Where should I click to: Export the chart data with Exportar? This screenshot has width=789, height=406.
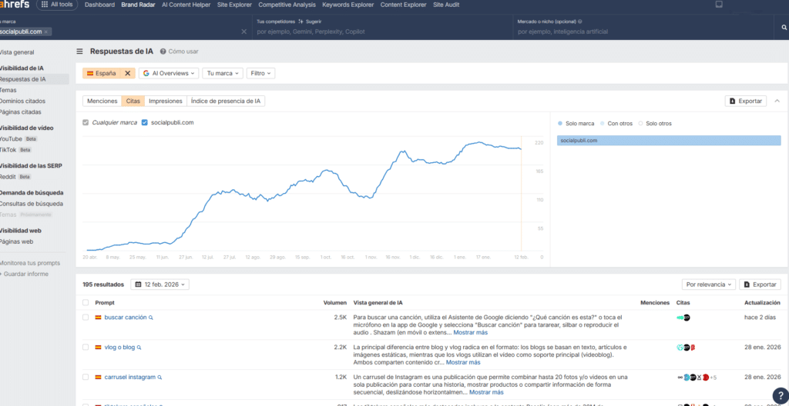click(x=746, y=101)
